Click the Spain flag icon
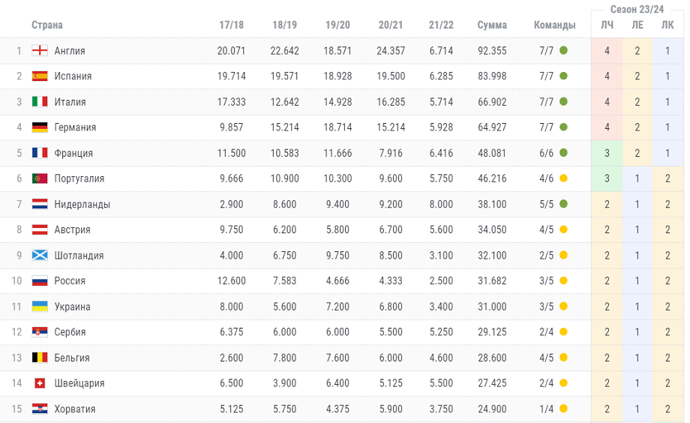Image resolution: width=690 pixels, height=423 pixels. tap(40, 76)
